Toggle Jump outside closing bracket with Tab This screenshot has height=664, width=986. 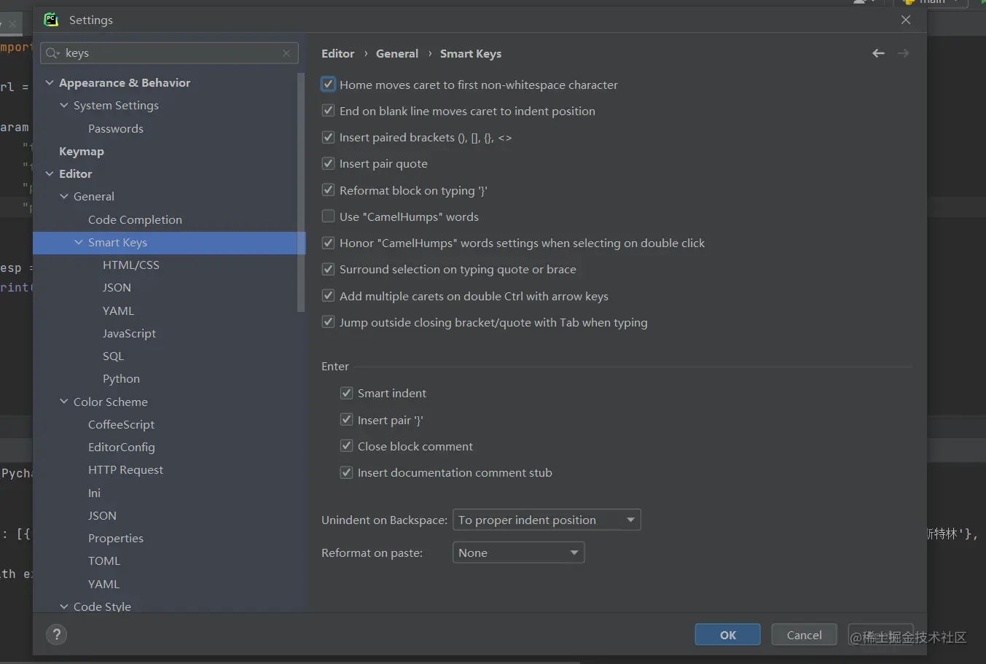pos(329,322)
